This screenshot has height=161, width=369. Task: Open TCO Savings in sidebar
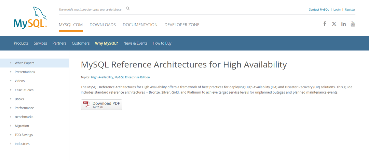(x=24, y=135)
